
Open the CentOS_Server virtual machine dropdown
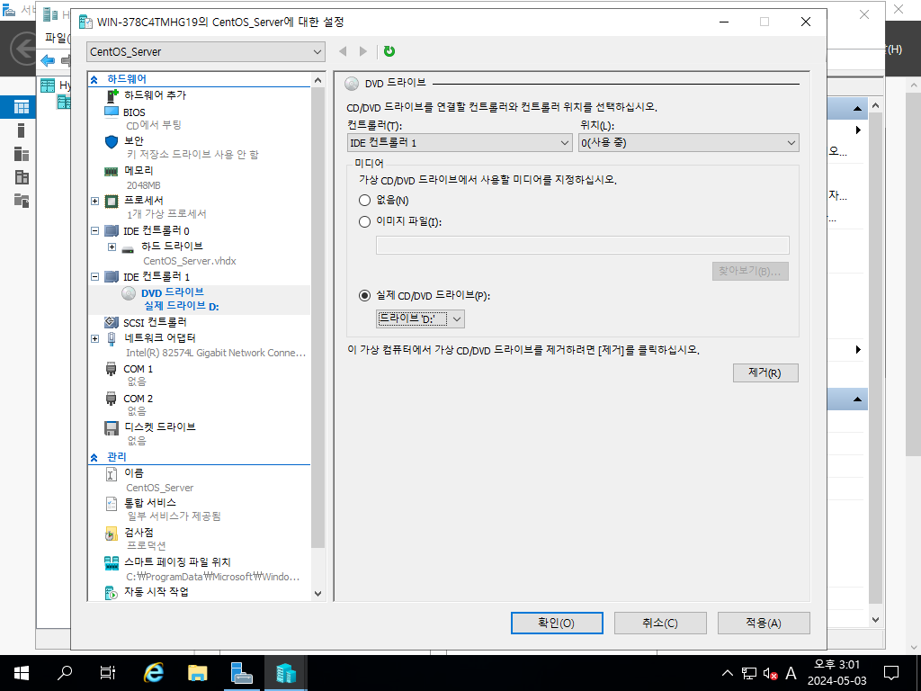(206, 51)
